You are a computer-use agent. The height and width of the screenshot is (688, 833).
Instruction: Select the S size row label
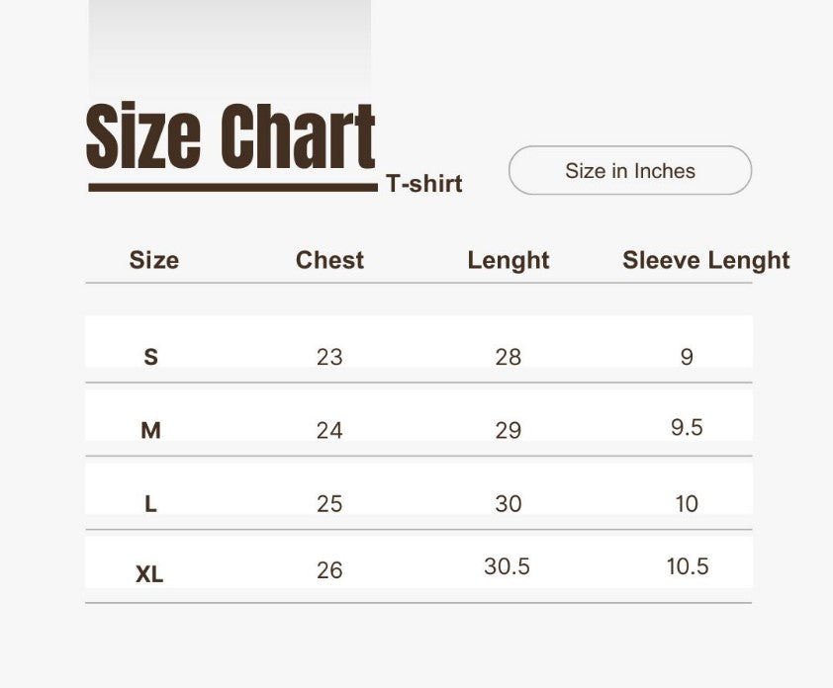click(150, 357)
